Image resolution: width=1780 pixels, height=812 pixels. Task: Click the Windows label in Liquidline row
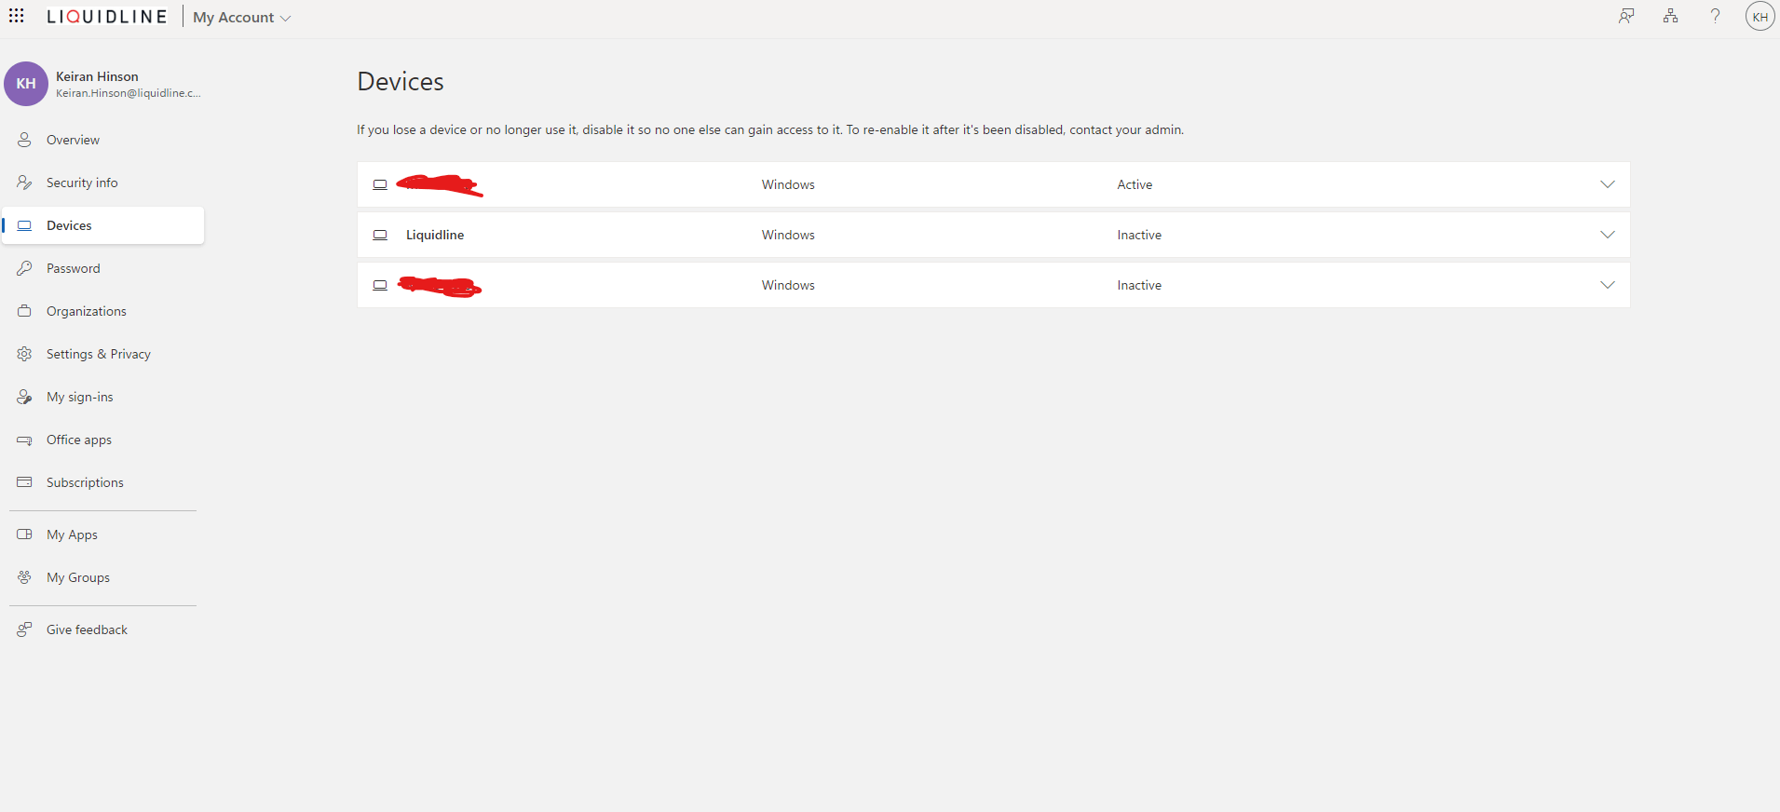pyautogui.click(x=788, y=235)
